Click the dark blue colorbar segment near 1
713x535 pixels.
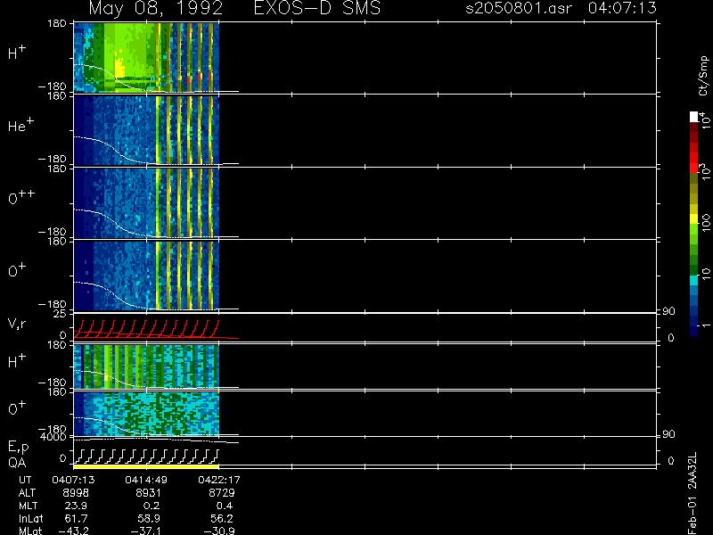coord(694,330)
